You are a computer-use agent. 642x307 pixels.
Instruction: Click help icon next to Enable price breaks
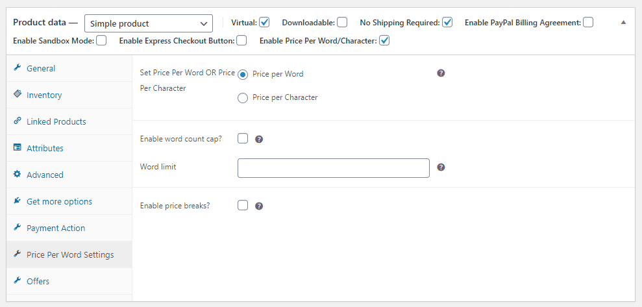[259, 206]
